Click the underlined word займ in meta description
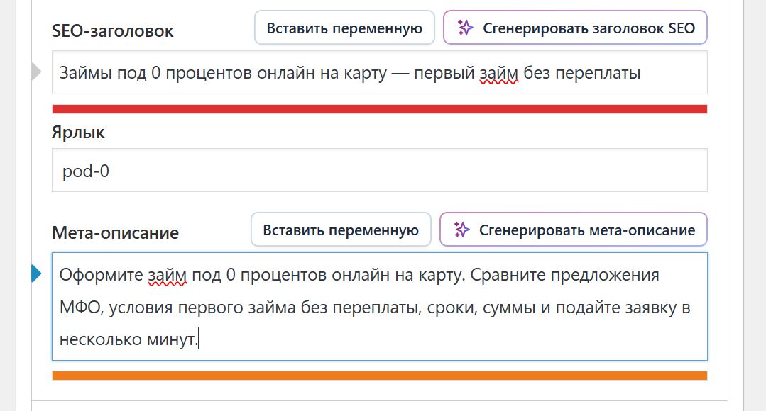The image size is (766, 411). [168, 276]
